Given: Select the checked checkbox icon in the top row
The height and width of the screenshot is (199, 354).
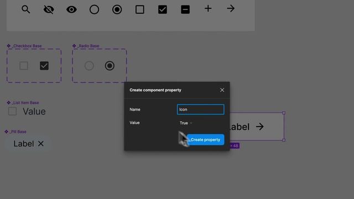Looking at the screenshot, I should pos(163,9).
